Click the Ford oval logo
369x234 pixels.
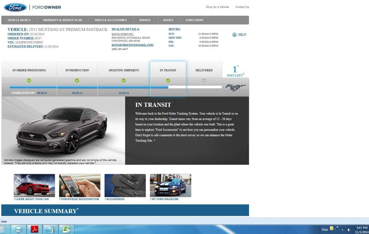(x=15, y=7)
